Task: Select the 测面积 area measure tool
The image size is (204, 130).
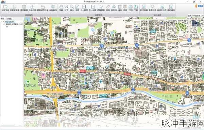Action: pos(114,8)
